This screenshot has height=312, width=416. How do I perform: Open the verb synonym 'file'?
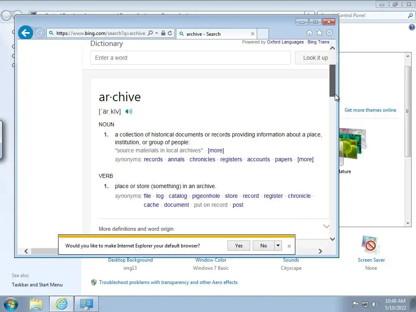point(147,196)
